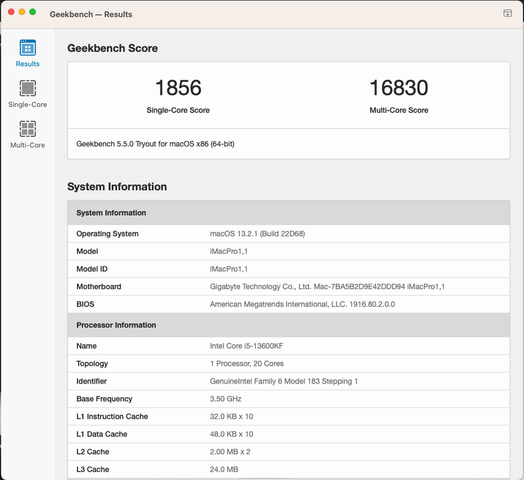Click the upload results icon in title bar

pyautogui.click(x=507, y=13)
